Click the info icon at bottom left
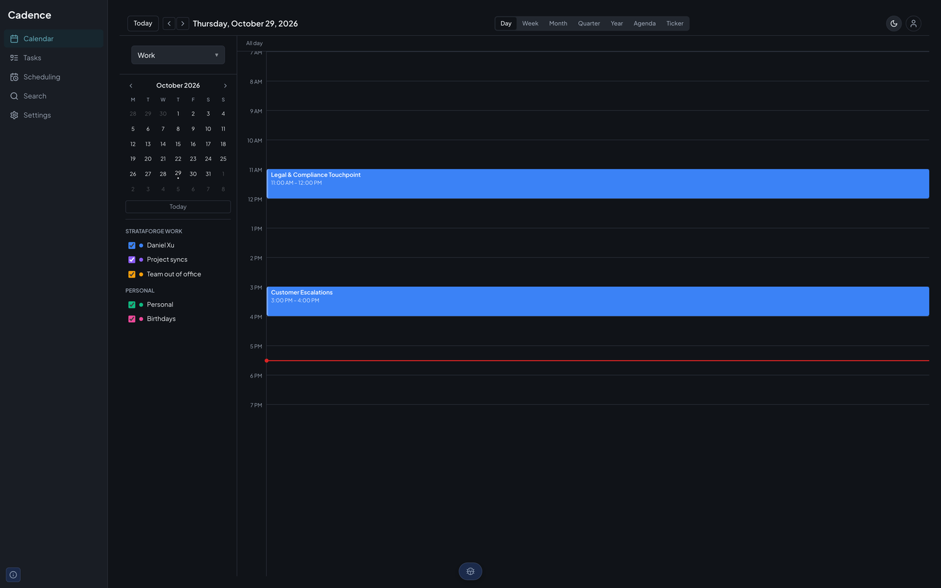Image resolution: width=941 pixels, height=588 pixels. (x=13, y=575)
